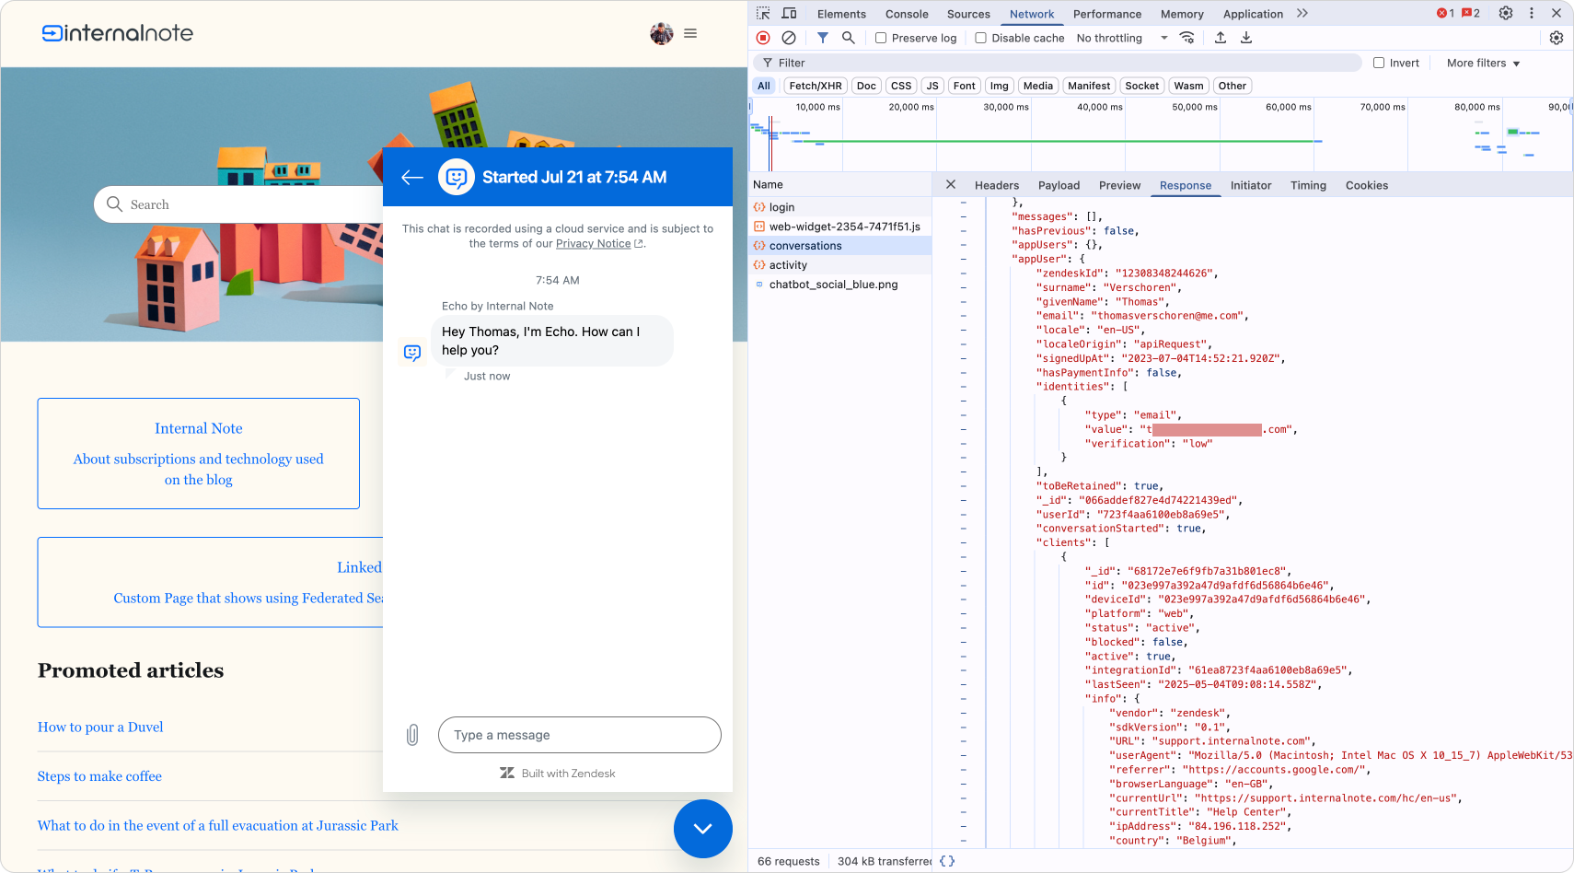
Task: Export the HAR file with the download icon
Action: (1246, 38)
